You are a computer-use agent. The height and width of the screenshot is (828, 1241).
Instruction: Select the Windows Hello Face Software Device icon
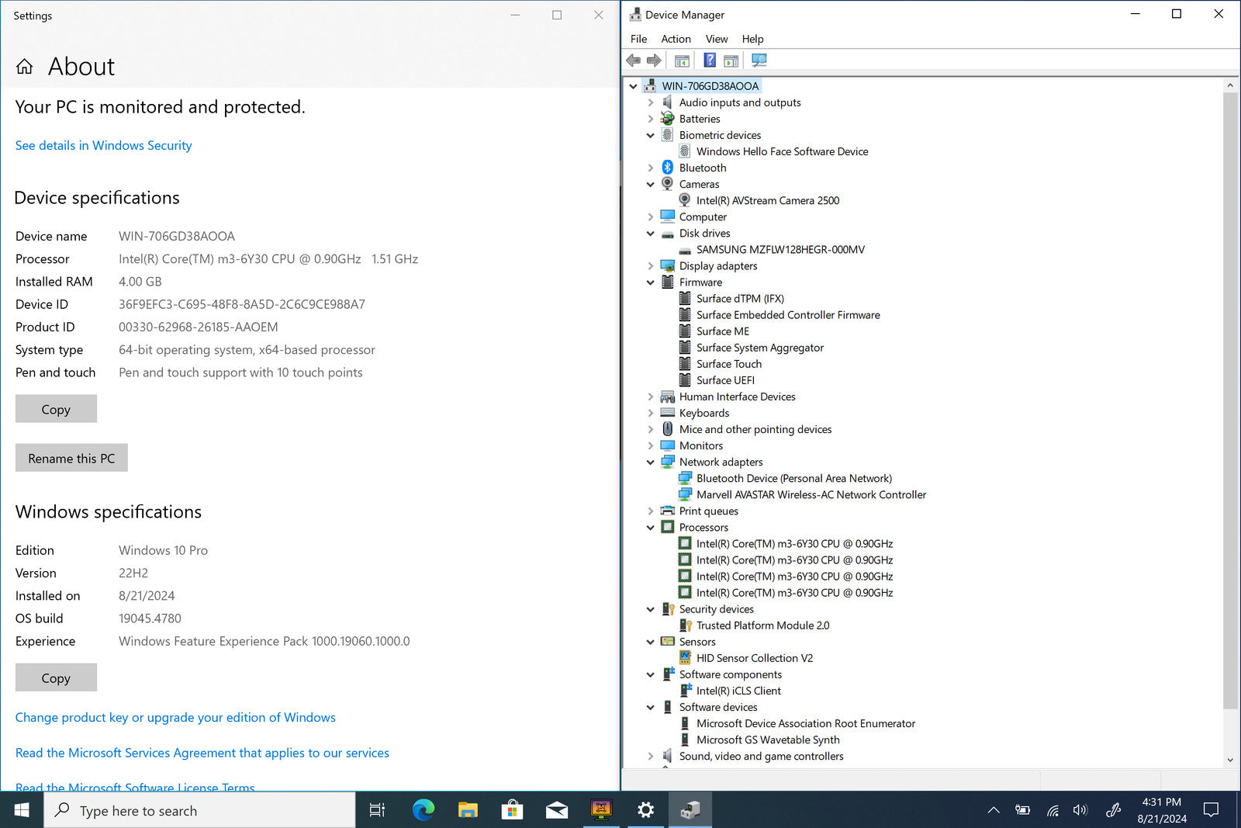(685, 151)
